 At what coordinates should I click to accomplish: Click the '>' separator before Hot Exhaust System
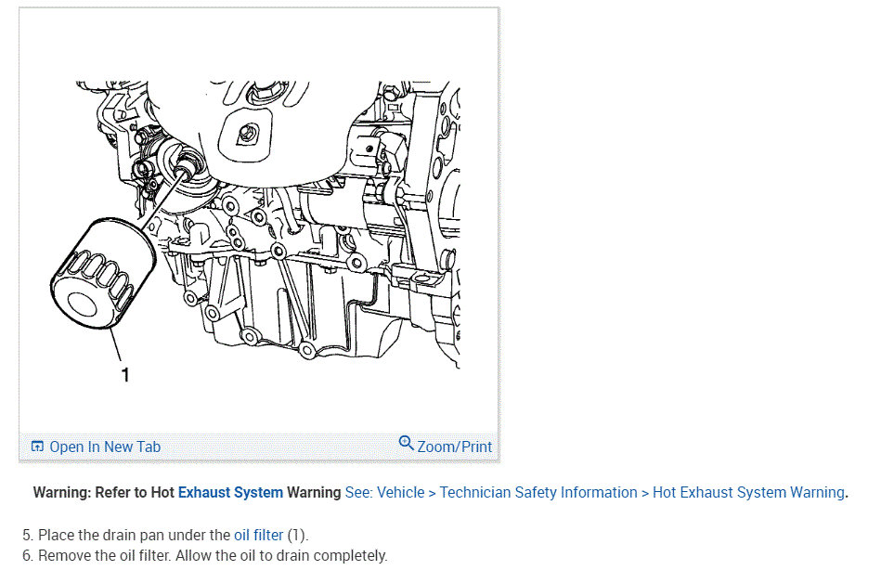[x=645, y=493]
